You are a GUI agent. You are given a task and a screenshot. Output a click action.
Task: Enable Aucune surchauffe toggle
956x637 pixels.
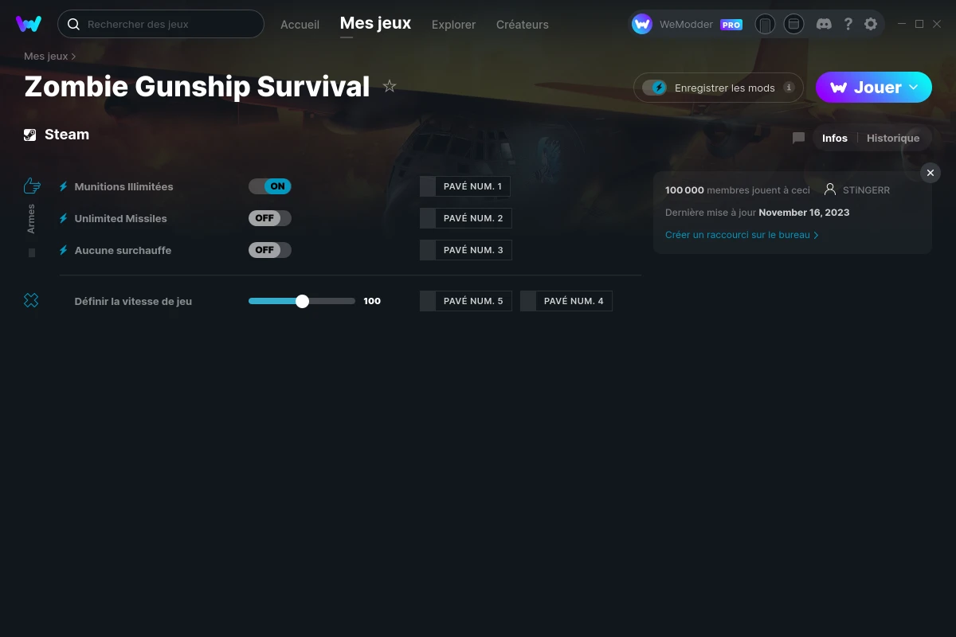click(x=270, y=250)
